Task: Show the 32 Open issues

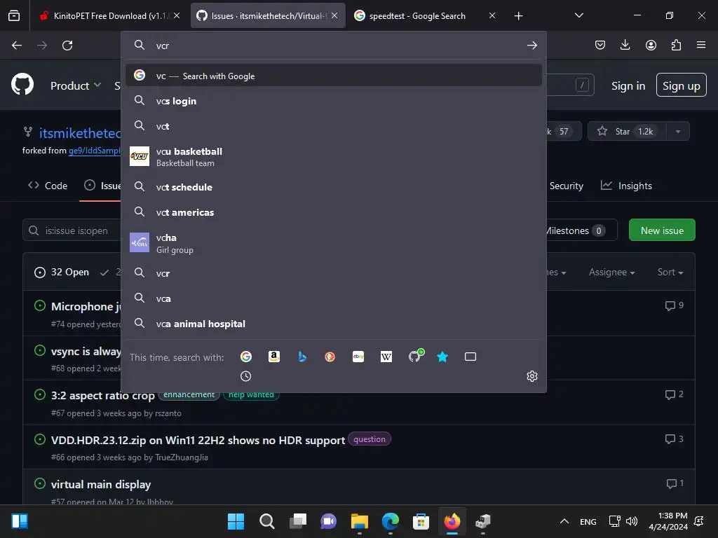Action: (62, 273)
